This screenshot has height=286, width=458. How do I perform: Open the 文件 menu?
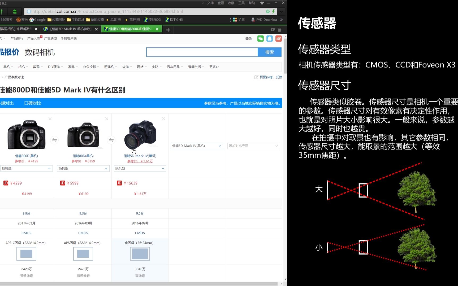click(210, 3)
